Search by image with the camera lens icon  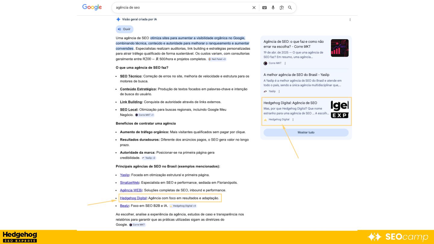(281, 8)
